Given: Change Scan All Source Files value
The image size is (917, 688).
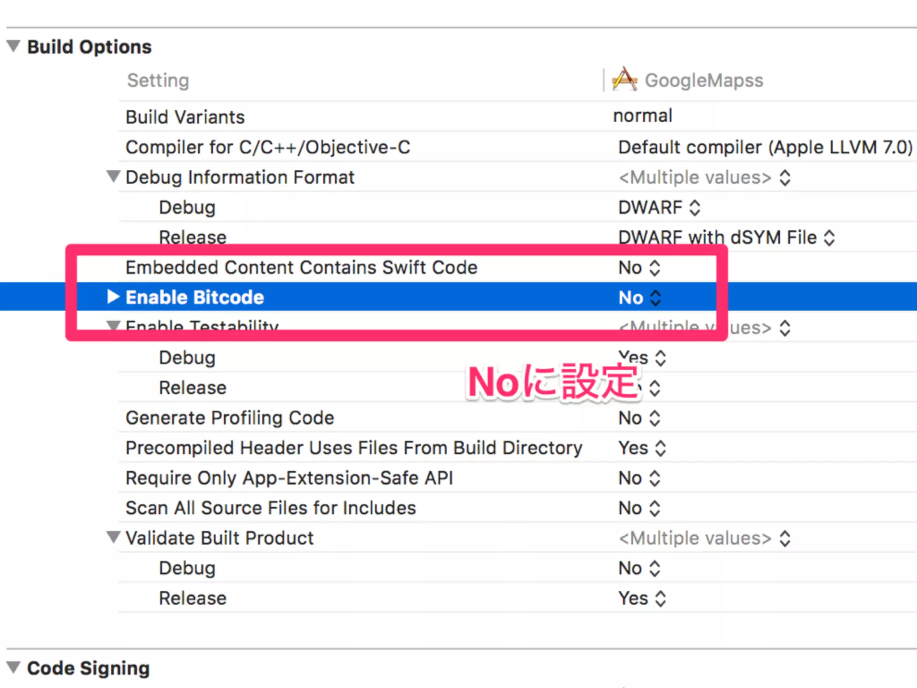Looking at the screenshot, I should coord(639,508).
